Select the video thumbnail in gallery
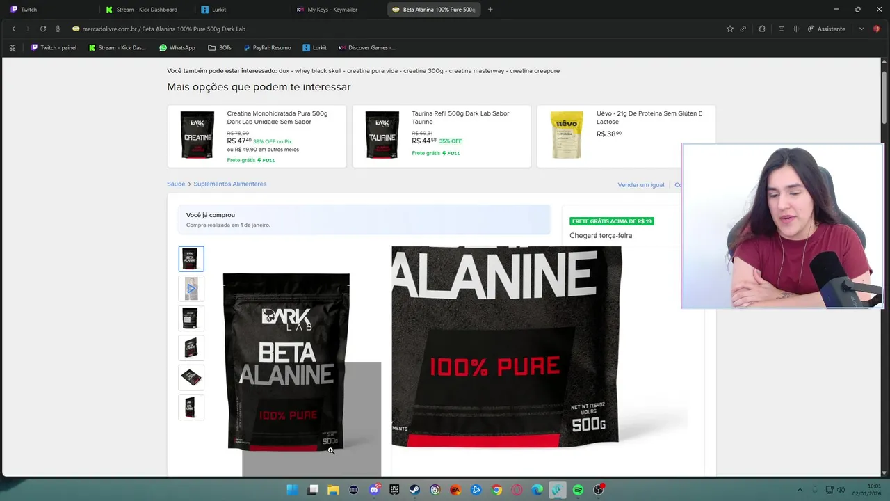This screenshot has height=501, width=890. point(191,288)
